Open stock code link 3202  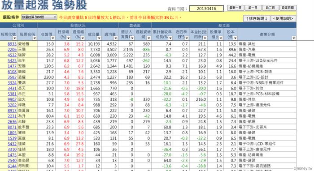pos(12,105)
